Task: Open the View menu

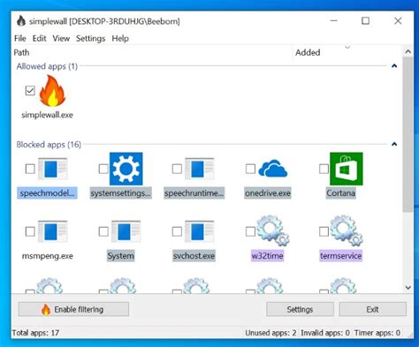Action: 61,39
